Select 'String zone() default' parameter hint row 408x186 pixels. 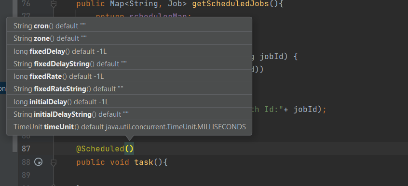coord(129,38)
